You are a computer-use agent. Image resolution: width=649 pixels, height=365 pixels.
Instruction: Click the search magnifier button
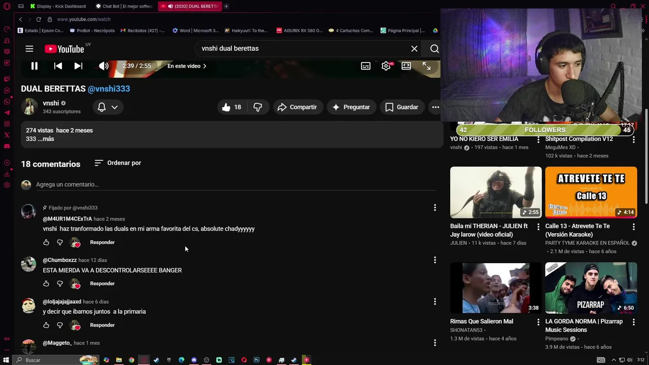[x=435, y=49]
